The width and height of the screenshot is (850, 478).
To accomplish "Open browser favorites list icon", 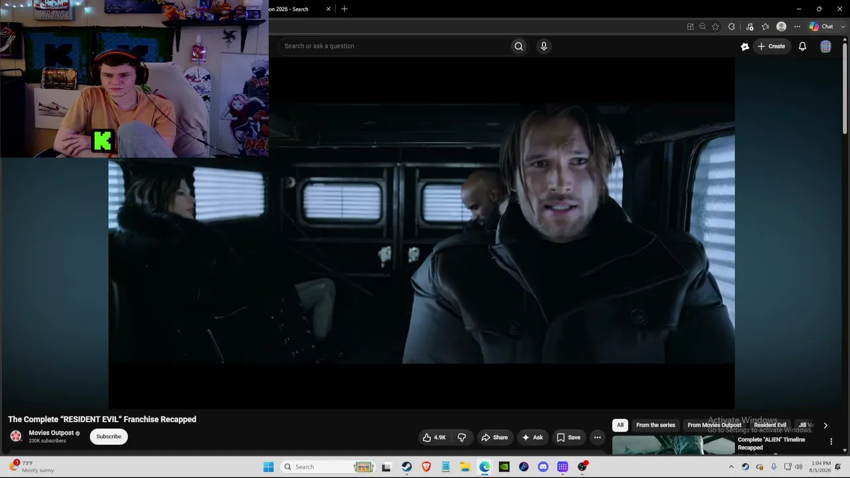I will tap(765, 27).
